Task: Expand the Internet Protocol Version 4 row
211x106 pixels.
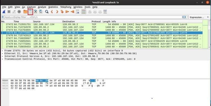Action: pos(3,56)
